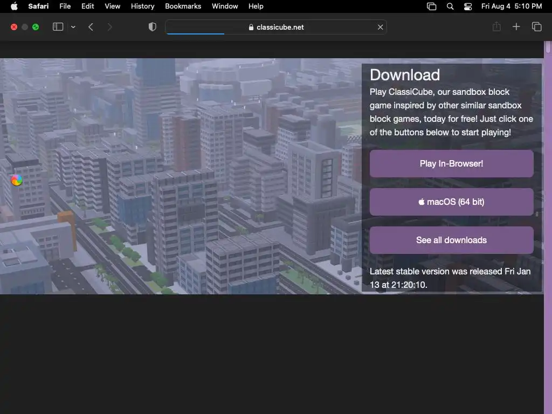Open the Bookmarks menu
Viewport: 552px width, 414px height.
tap(183, 6)
